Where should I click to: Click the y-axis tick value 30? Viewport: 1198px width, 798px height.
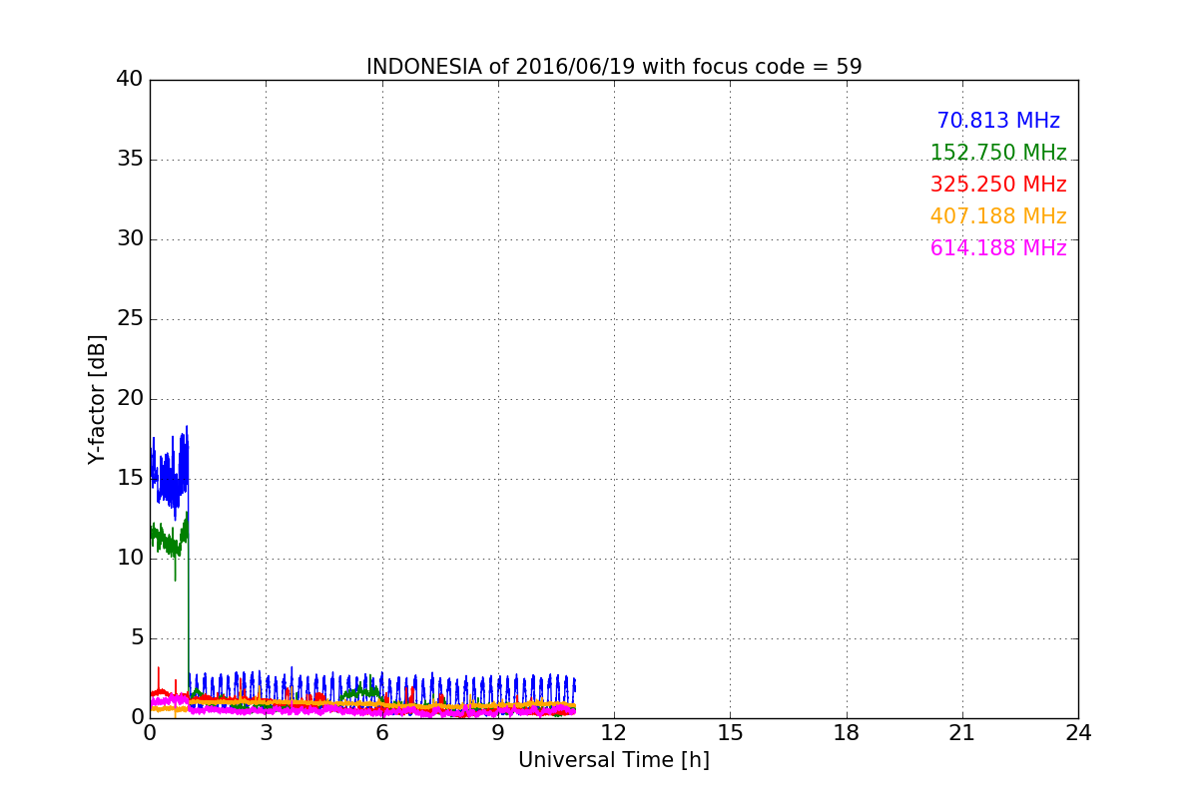[x=129, y=239]
